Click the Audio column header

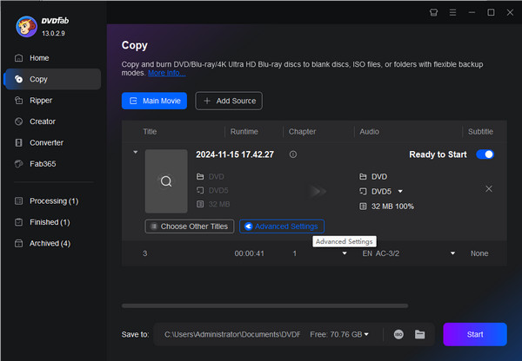pyautogui.click(x=369, y=132)
